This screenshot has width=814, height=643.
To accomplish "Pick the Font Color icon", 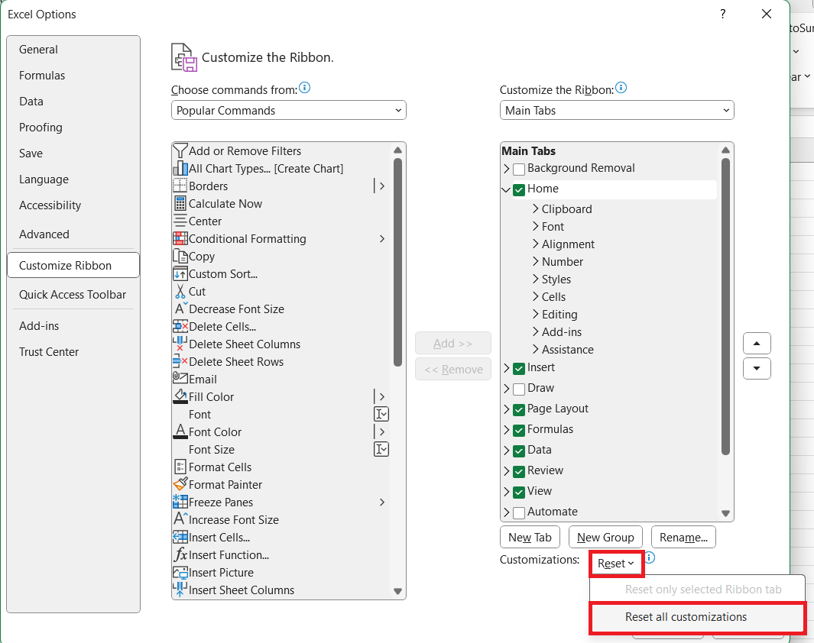I will pyautogui.click(x=180, y=431).
